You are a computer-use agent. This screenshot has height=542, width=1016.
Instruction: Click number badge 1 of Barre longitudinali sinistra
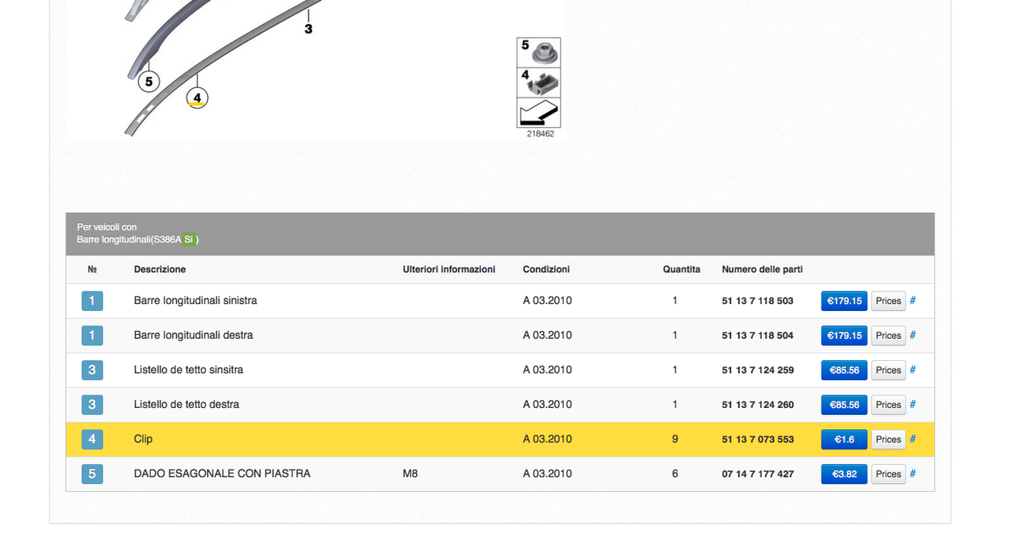tap(92, 301)
